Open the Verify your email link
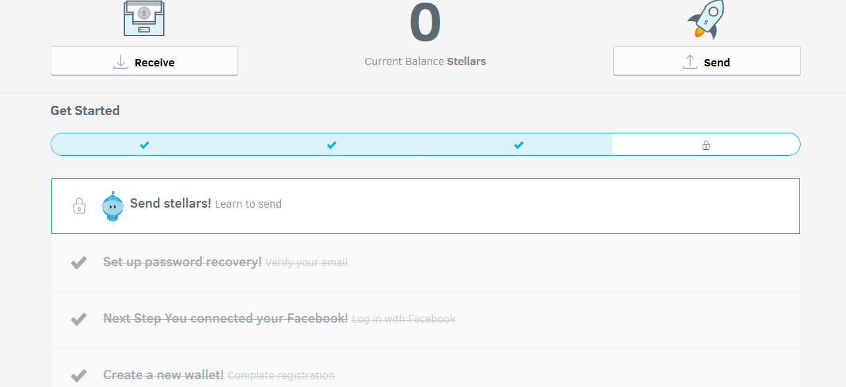This screenshot has height=387, width=846. 306,263
